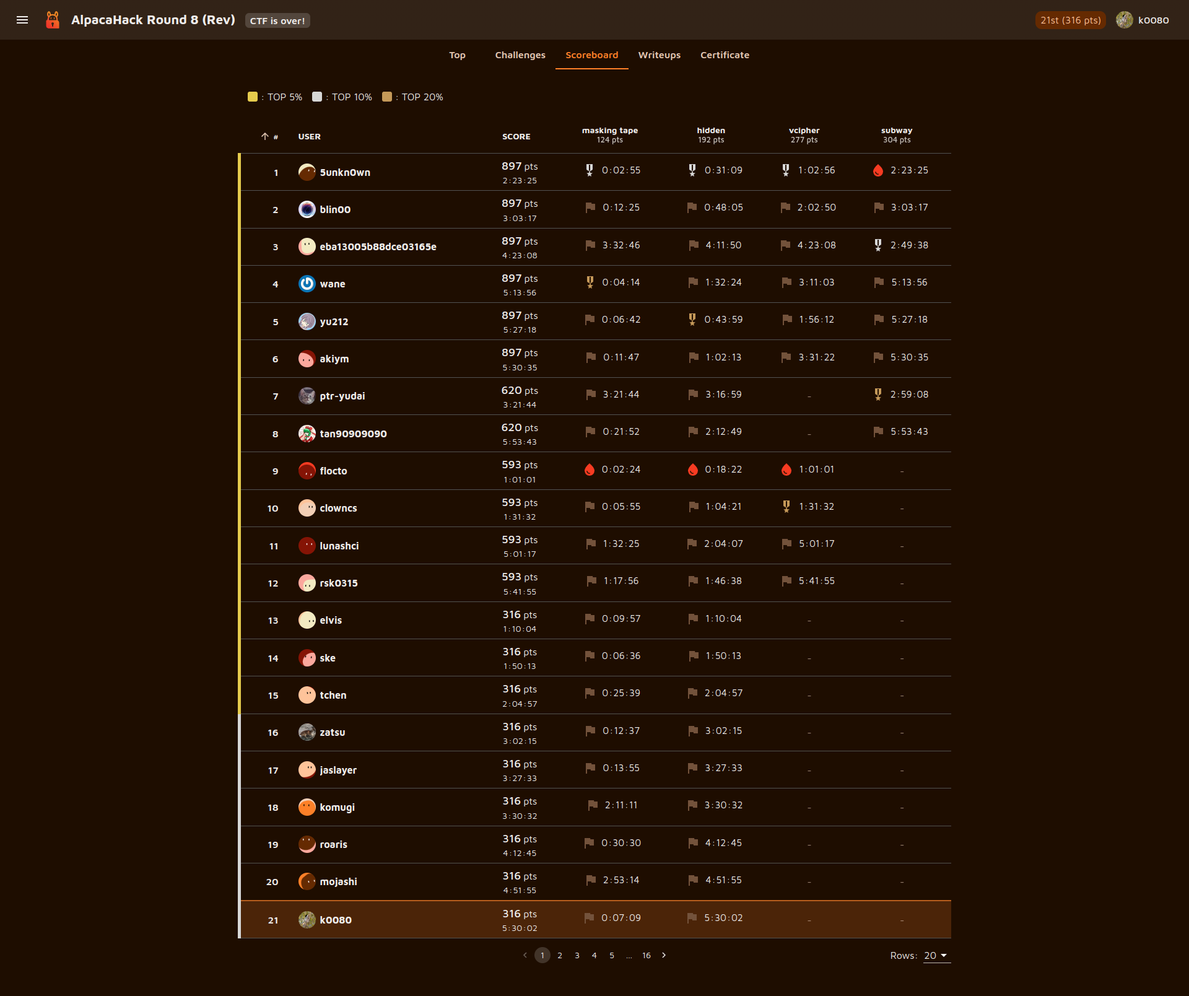Toggle rank sort arrow in table header

click(x=264, y=136)
